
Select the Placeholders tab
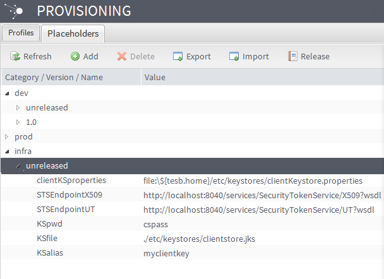pyautogui.click(x=73, y=33)
